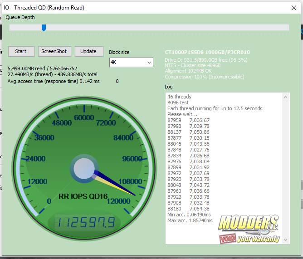The image size is (303, 259).
Task: Click the '439.836MB/s total' throughput line
Action: click(x=53, y=74)
